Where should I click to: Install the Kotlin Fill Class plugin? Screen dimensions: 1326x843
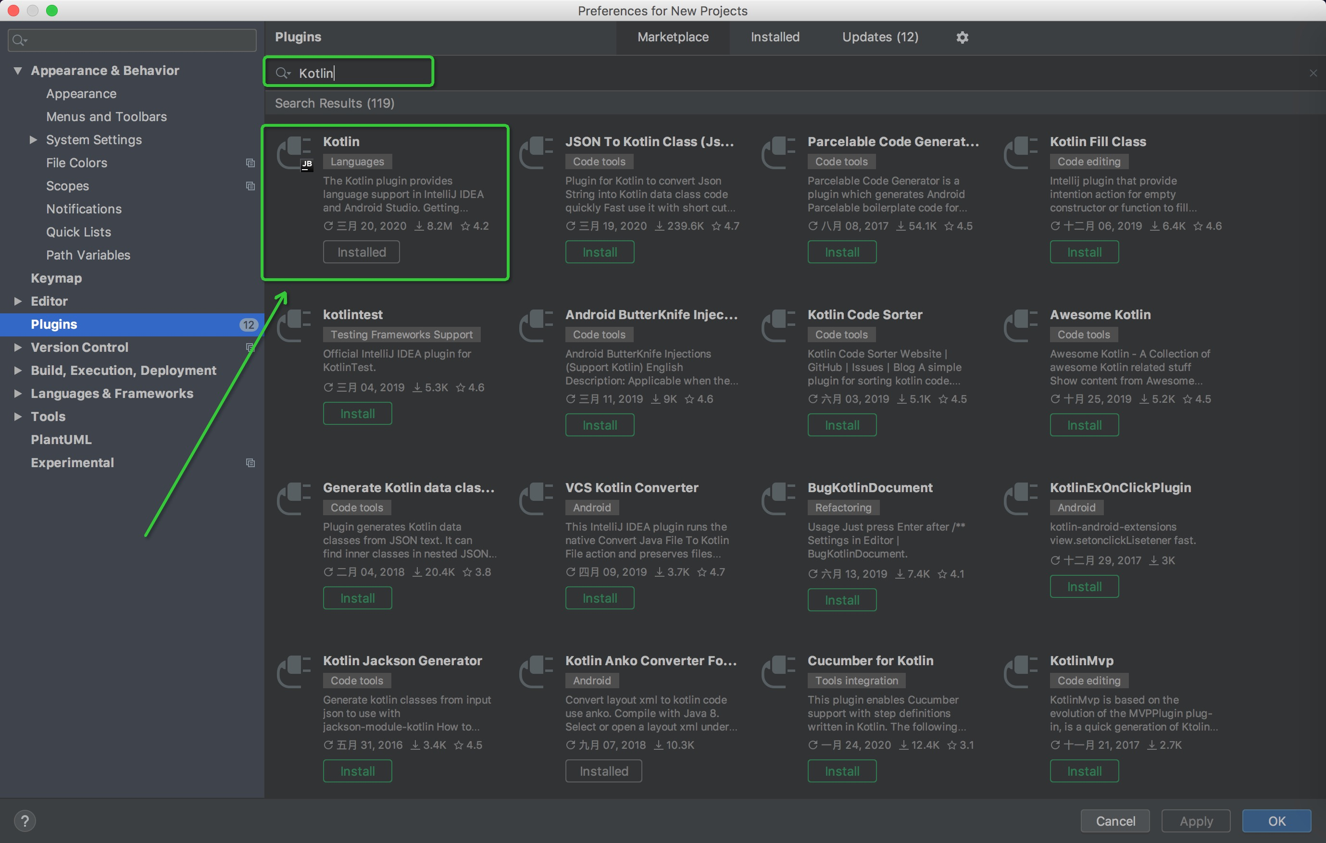point(1084,252)
